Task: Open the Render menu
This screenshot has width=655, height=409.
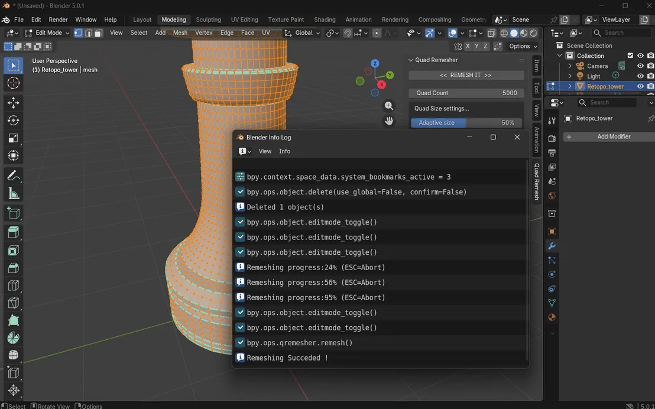Action: click(x=58, y=20)
